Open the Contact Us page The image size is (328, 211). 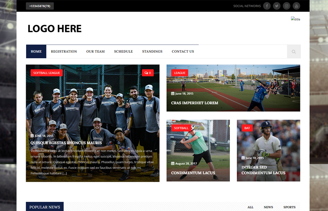(x=183, y=51)
